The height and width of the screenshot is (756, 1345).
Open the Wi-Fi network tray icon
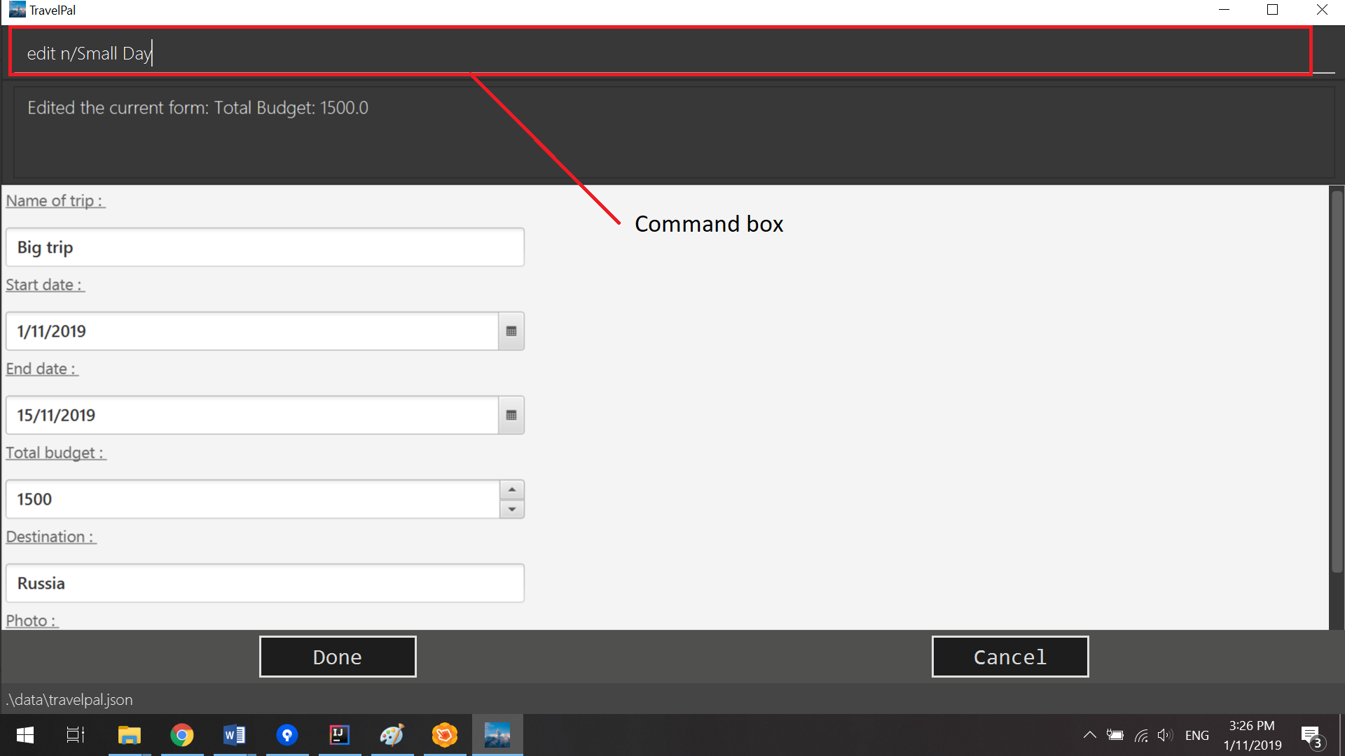1141,735
